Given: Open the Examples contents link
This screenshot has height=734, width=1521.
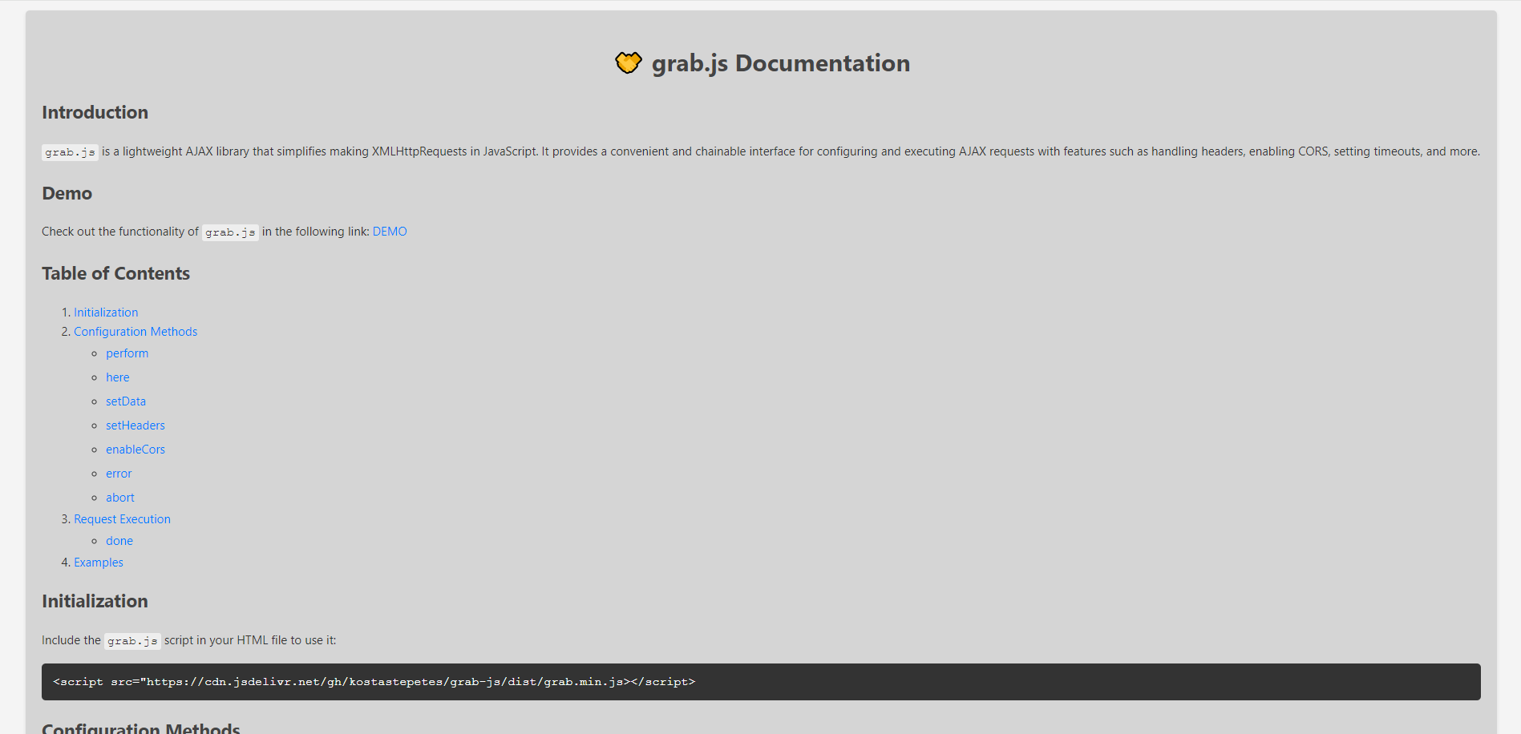Looking at the screenshot, I should 99,563.
